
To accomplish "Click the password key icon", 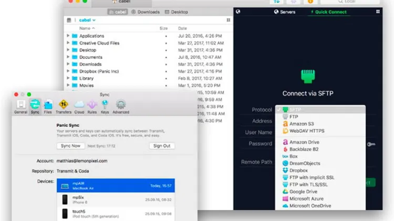I will coord(371,144).
